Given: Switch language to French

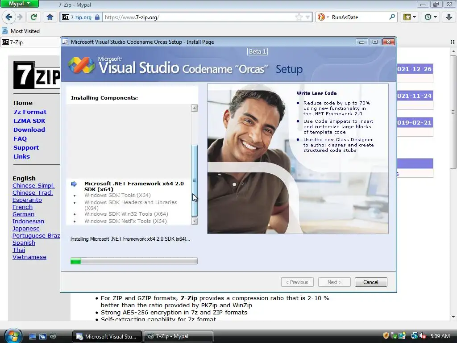Looking at the screenshot, I should coord(22,207).
